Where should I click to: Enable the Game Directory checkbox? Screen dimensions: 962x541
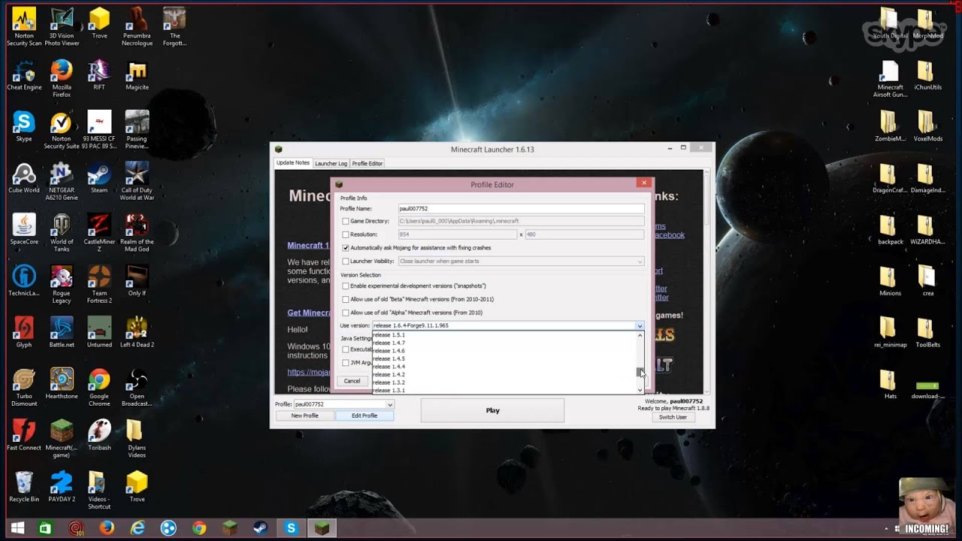pos(346,222)
